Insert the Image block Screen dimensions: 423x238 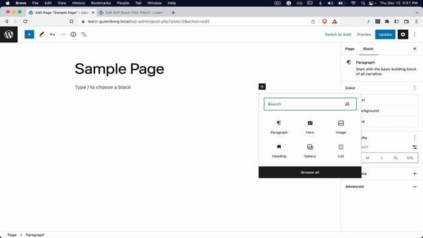(341, 127)
